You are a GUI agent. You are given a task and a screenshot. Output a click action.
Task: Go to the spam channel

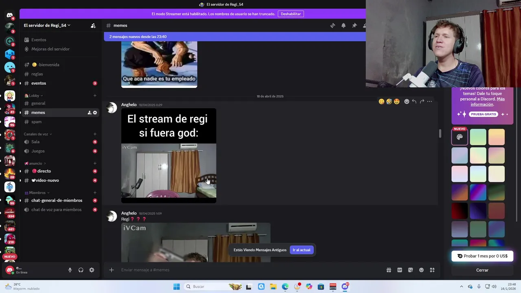(x=61, y=122)
